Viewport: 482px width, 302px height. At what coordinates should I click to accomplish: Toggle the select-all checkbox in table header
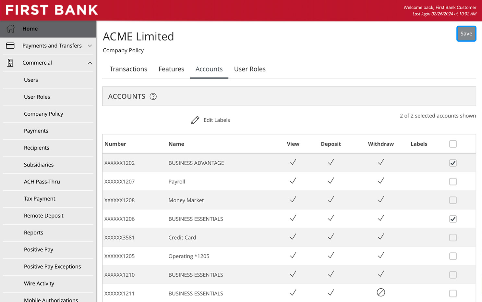(453, 144)
